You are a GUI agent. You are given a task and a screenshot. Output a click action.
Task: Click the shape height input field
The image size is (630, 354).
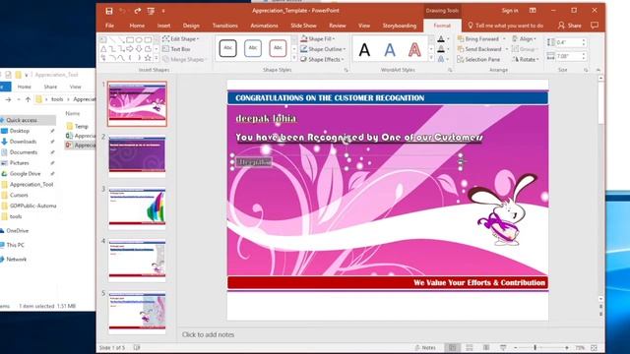tap(568, 42)
